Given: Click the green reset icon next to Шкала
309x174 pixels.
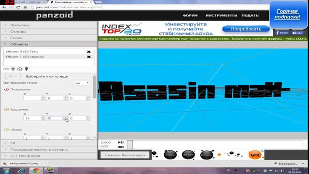Looking at the screenshot, I should click(6, 130).
